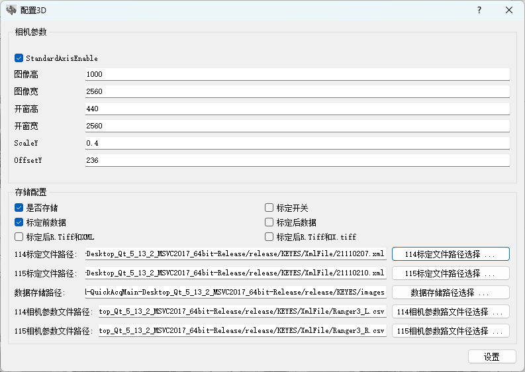Image resolution: width=525 pixels, height=372 pixels.
Task: Select the 开窗高 value field
Action: click(x=297, y=109)
